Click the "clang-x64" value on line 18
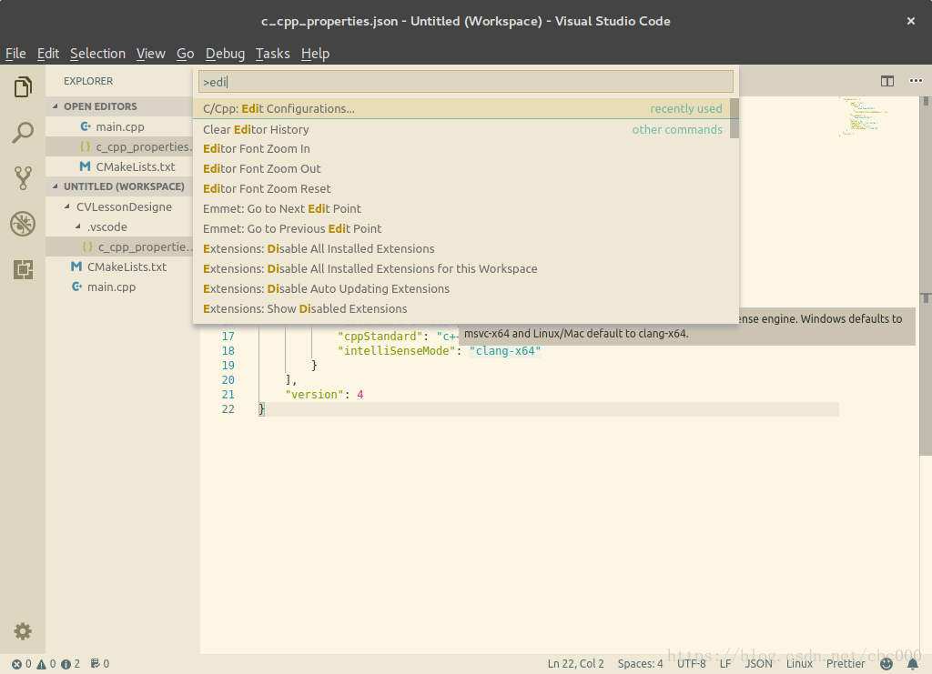This screenshot has width=932, height=674. tap(504, 351)
